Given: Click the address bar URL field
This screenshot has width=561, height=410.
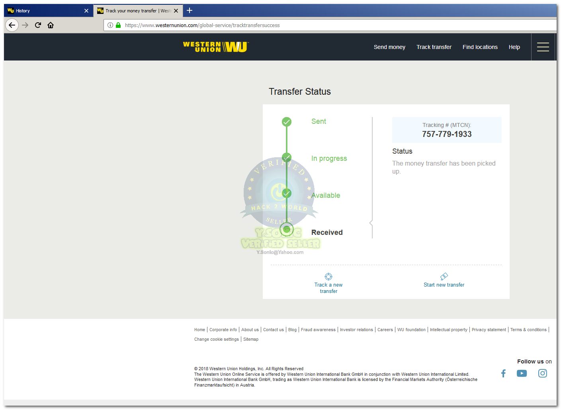Looking at the screenshot, I should (330, 25).
